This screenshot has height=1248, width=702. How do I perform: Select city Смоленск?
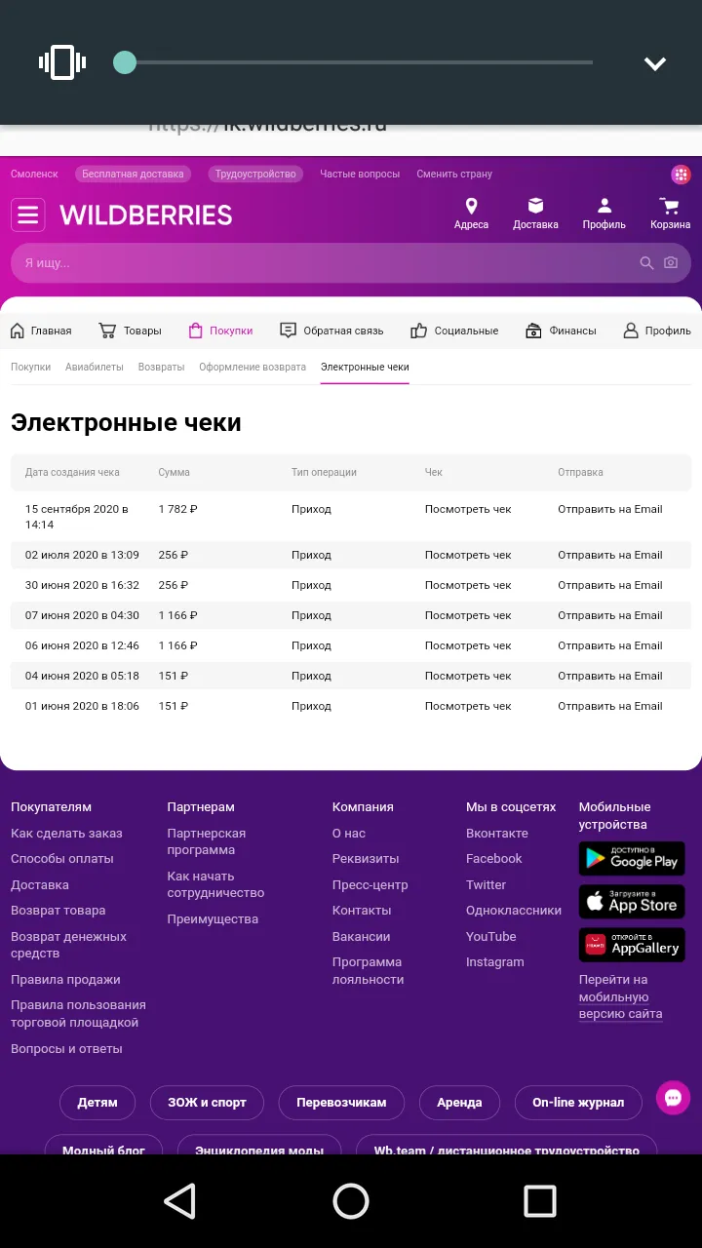[x=34, y=174]
